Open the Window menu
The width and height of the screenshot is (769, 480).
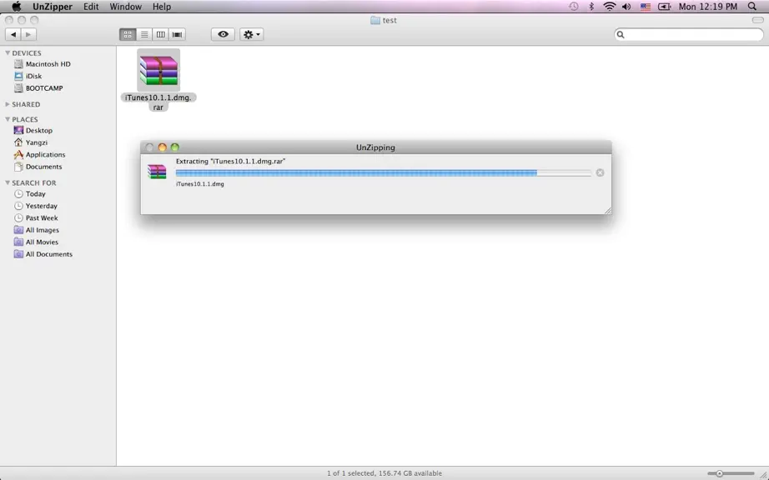(x=126, y=7)
